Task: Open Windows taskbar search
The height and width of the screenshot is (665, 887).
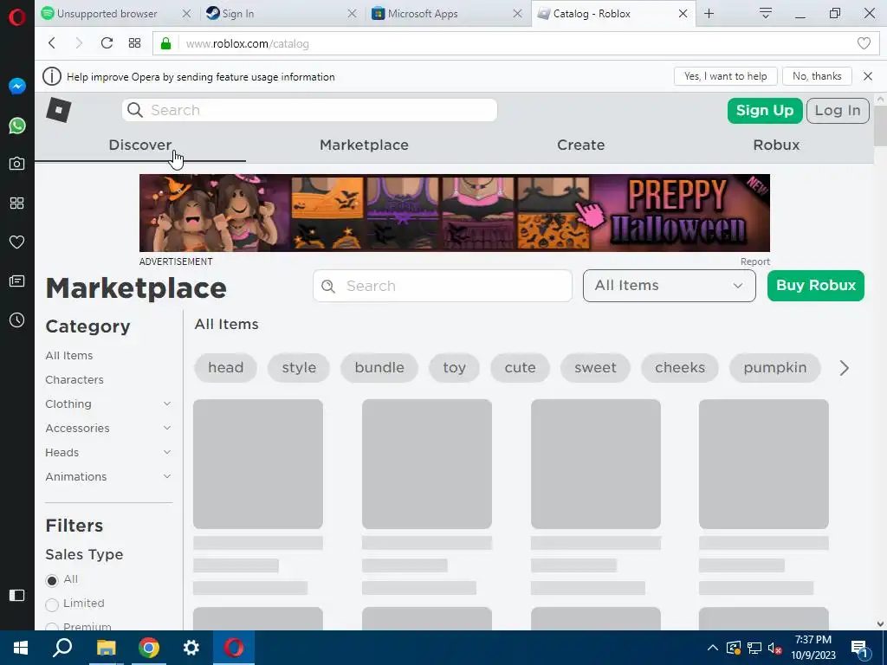Action: (62, 648)
